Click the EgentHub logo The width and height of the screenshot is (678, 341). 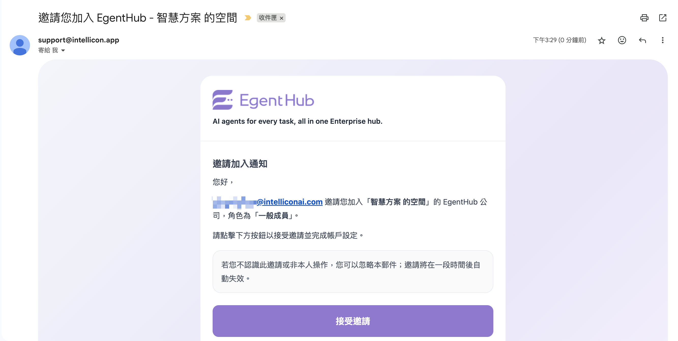coord(263,100)
